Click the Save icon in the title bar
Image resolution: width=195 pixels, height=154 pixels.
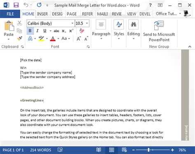pyautogui.click(x=16, y=5)
